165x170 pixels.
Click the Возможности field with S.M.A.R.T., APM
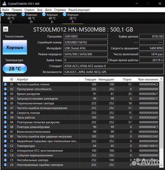(113, 72)
